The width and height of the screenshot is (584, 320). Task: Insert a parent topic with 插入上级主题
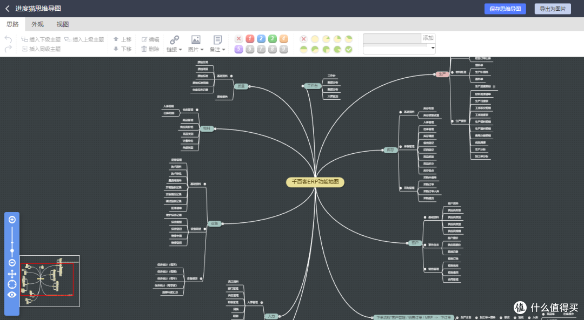(x=84, y=39)
